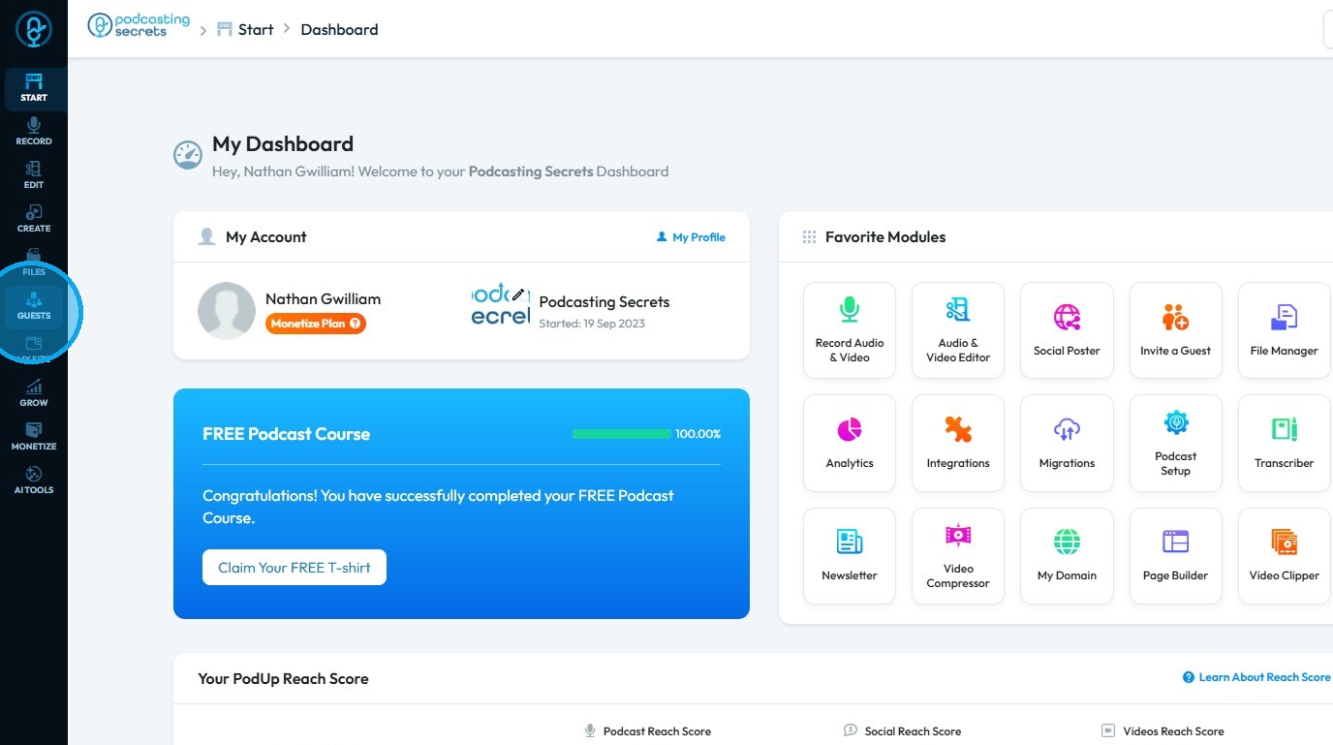This screenshot has width=1333, height=745.
Task: Click the Monetize Plan help question mark
Action: (x=356, y=324)
